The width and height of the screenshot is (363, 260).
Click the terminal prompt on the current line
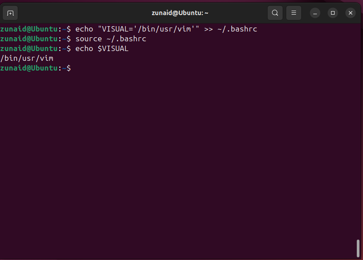(x=36, y=68)
